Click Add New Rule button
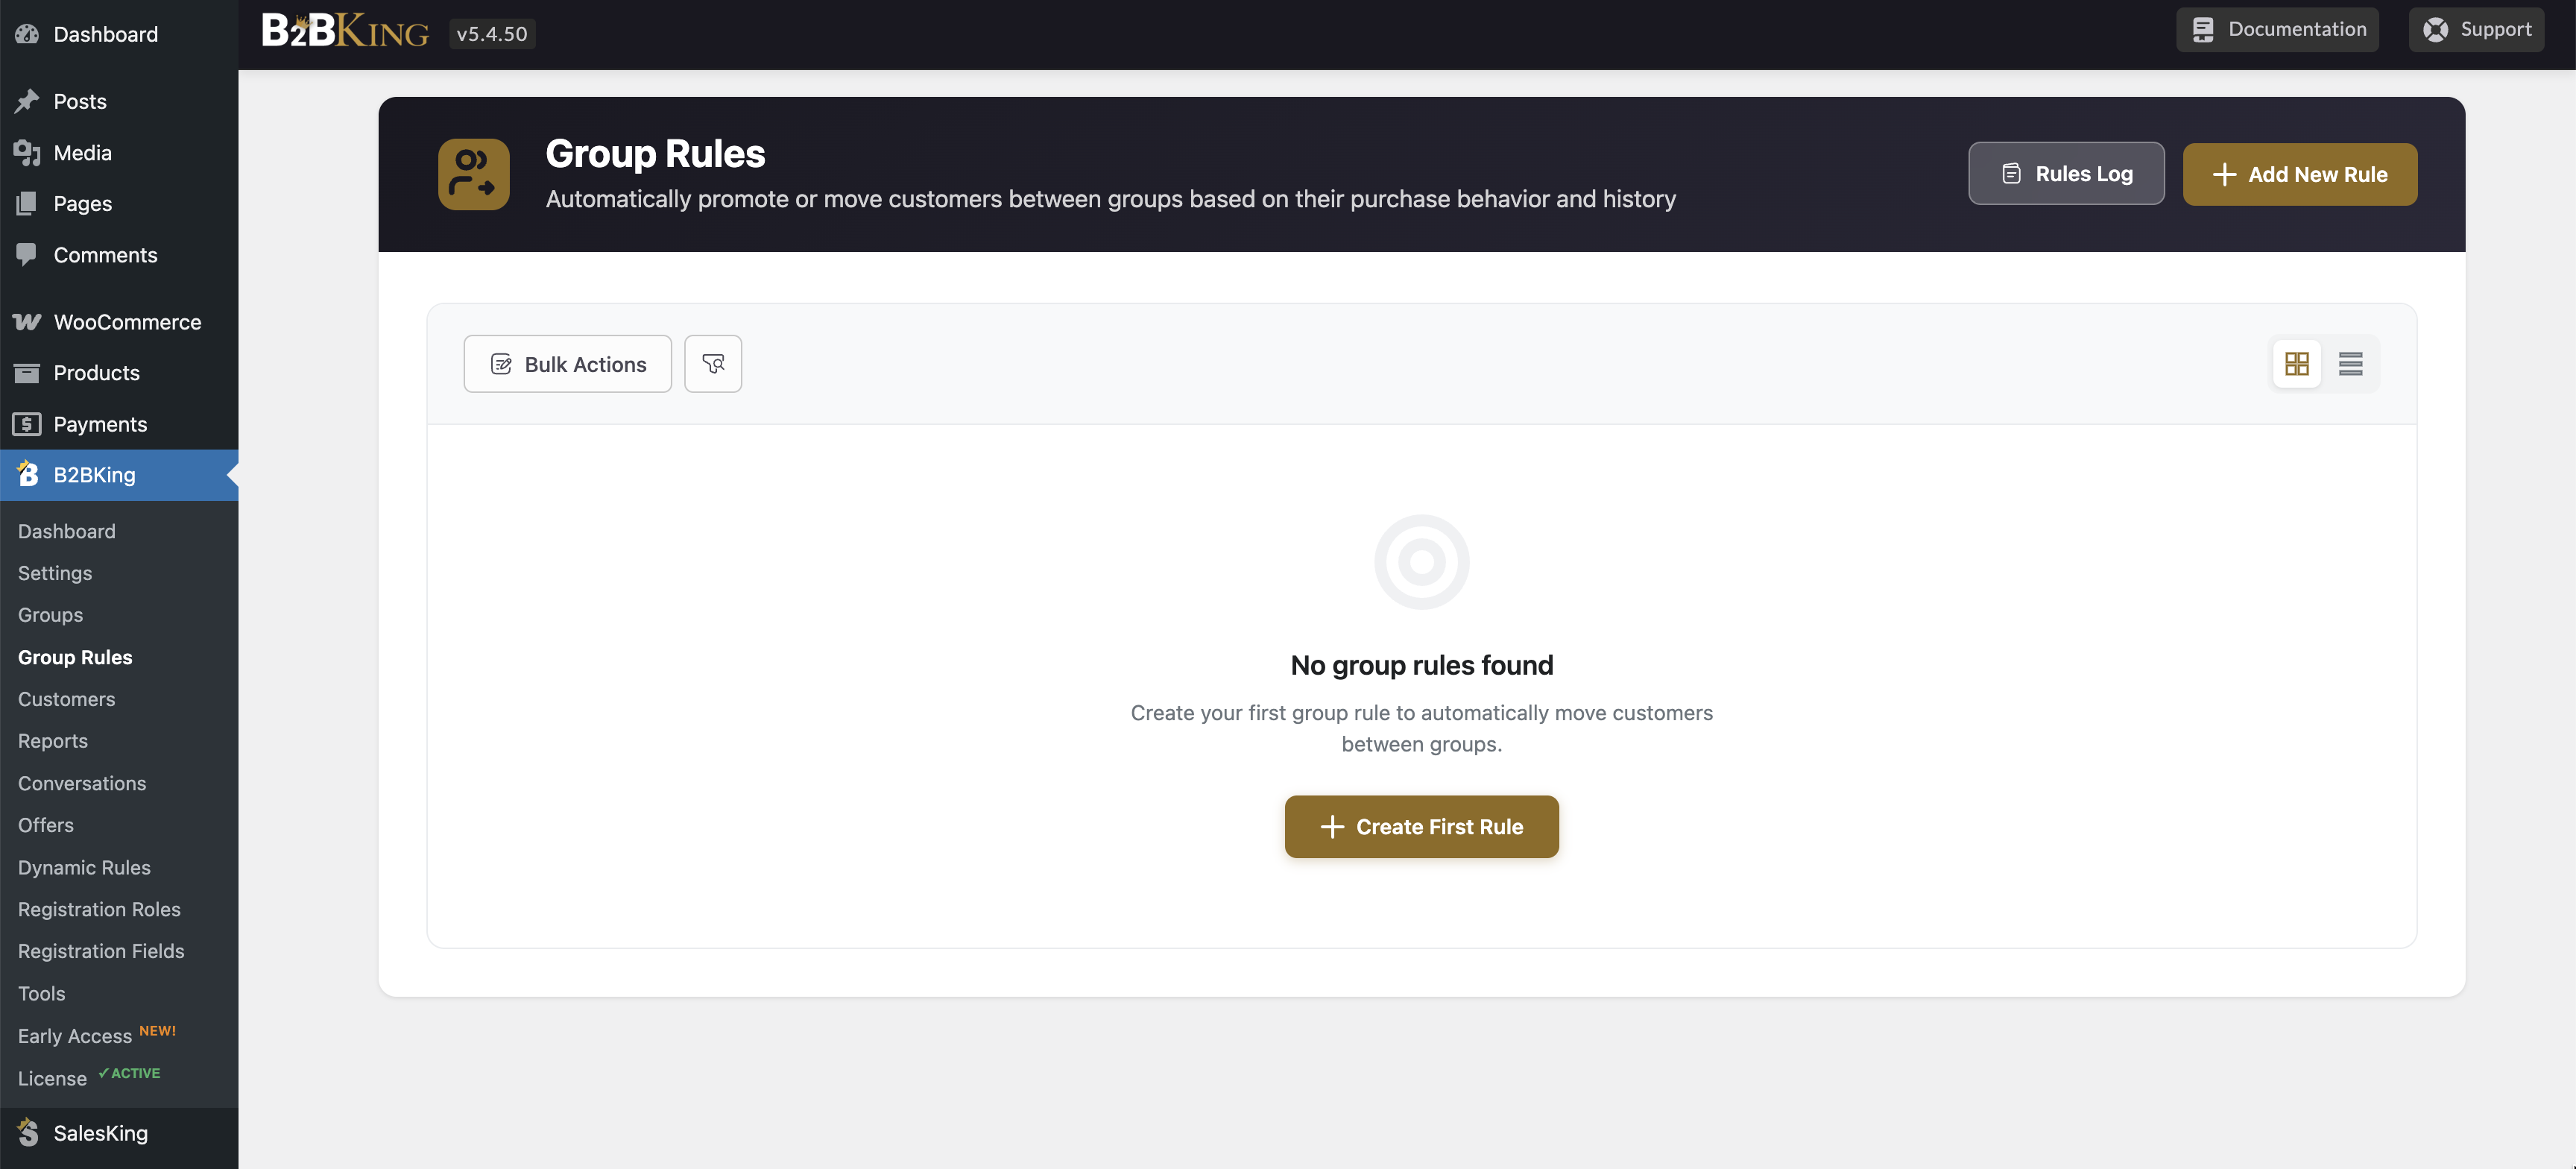The width and height of the screenshot is (2576, 1169). [x=2299, y=174]
